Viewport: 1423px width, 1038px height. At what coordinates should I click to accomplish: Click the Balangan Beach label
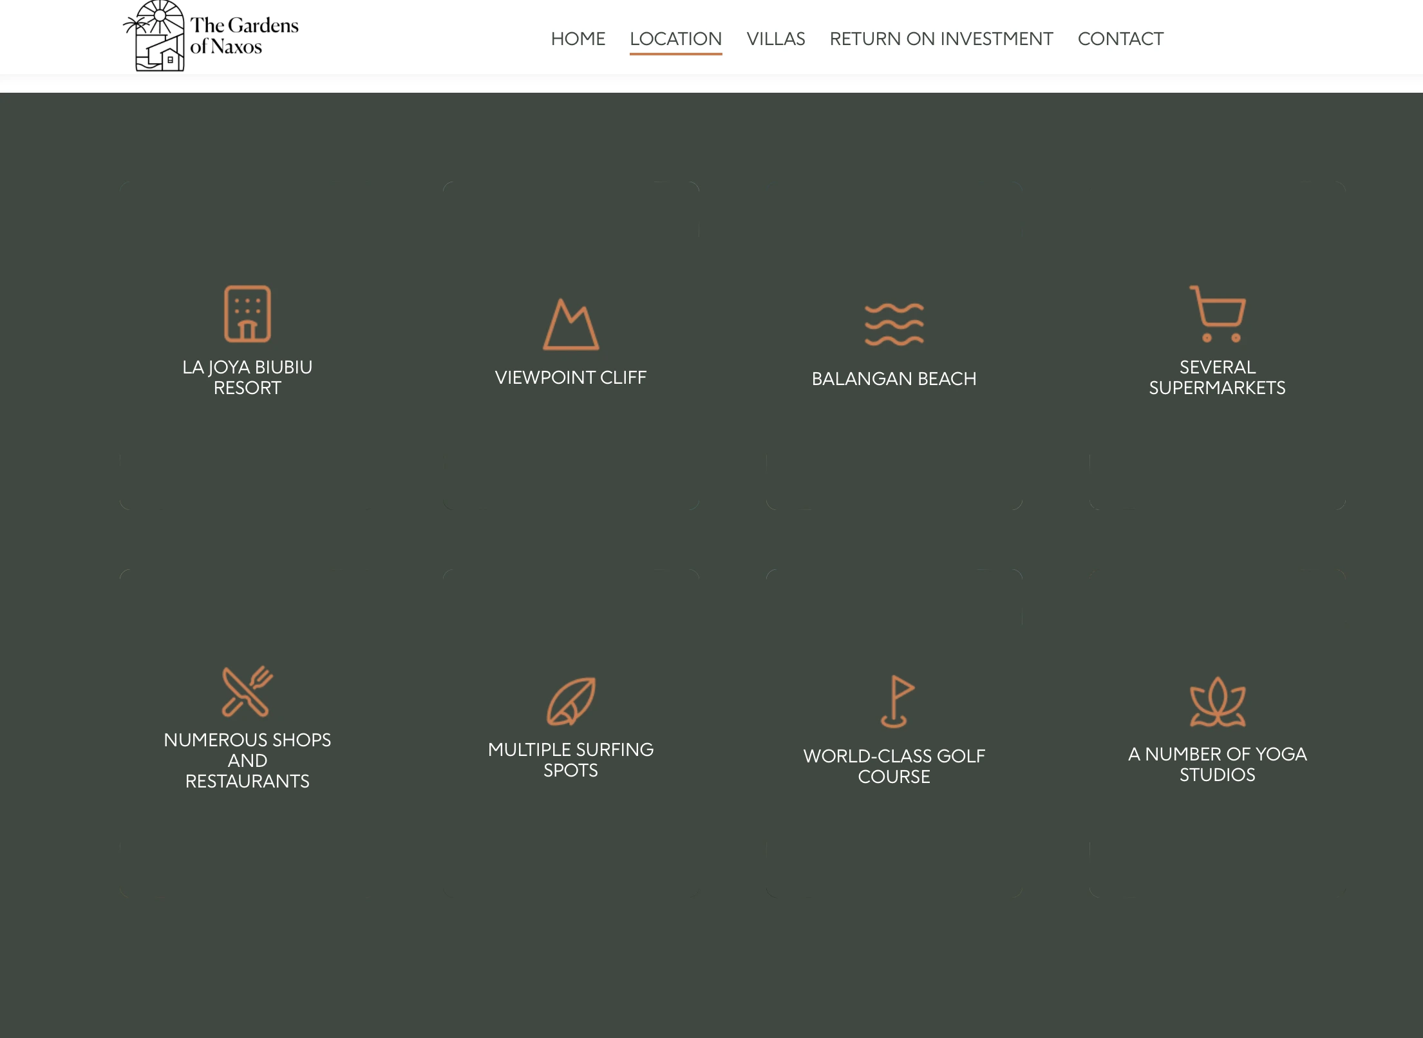894,379
